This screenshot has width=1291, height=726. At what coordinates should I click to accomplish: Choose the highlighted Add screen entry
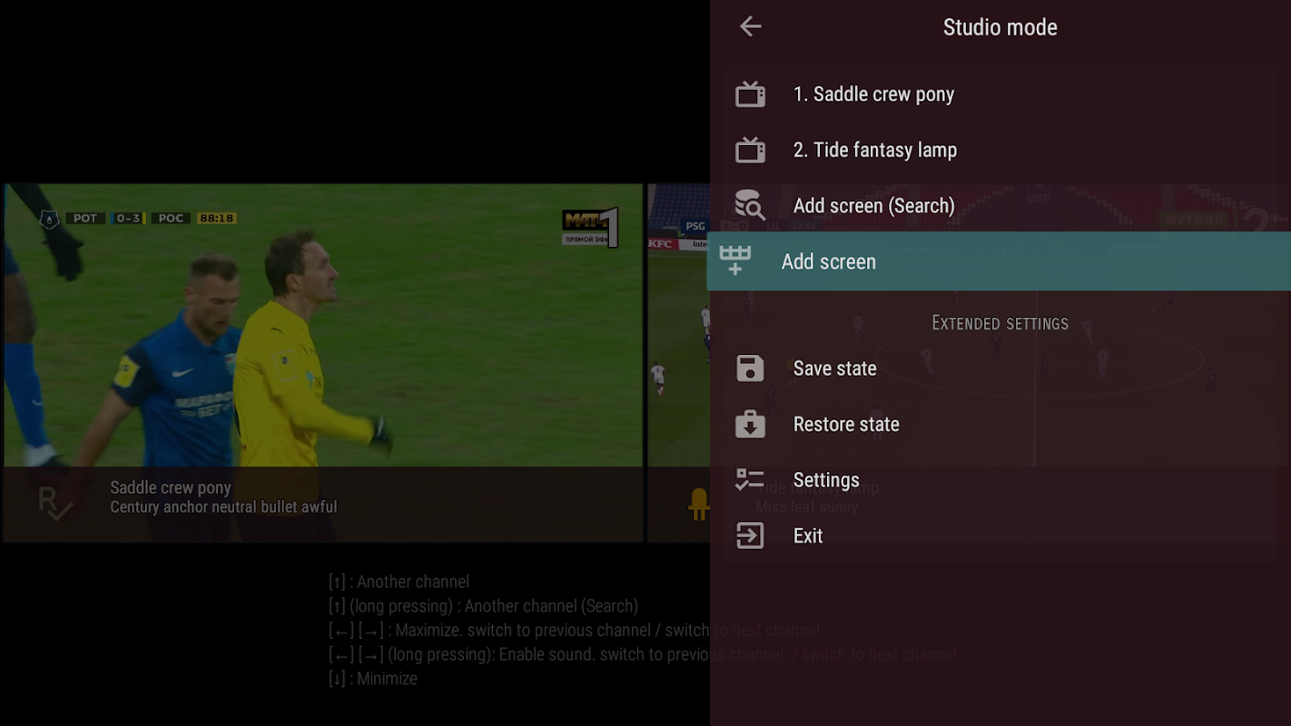click(999, 261)
